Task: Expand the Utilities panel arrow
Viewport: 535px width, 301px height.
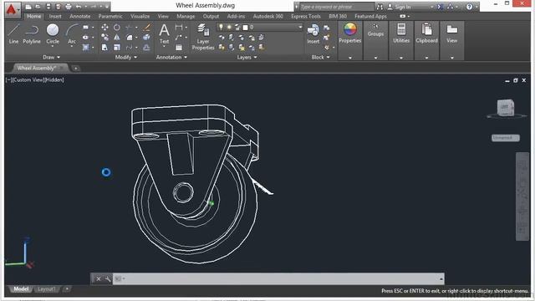Action: [401, 58]
